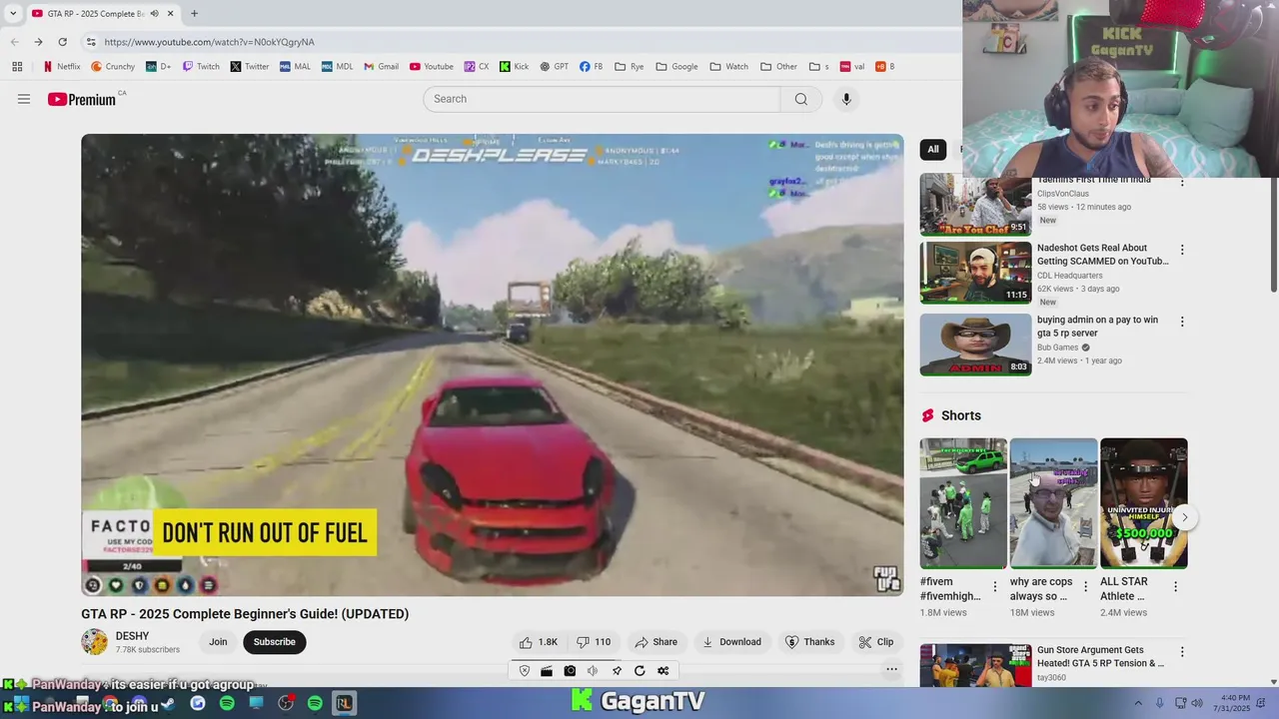This screenshot has height=719, width=1279.
Task: Reload the browser page
Action: pyautogui.click(x=63, y=42)
